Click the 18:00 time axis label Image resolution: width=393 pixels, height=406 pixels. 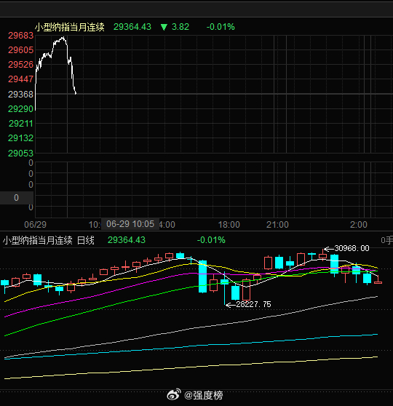[229, 225]
